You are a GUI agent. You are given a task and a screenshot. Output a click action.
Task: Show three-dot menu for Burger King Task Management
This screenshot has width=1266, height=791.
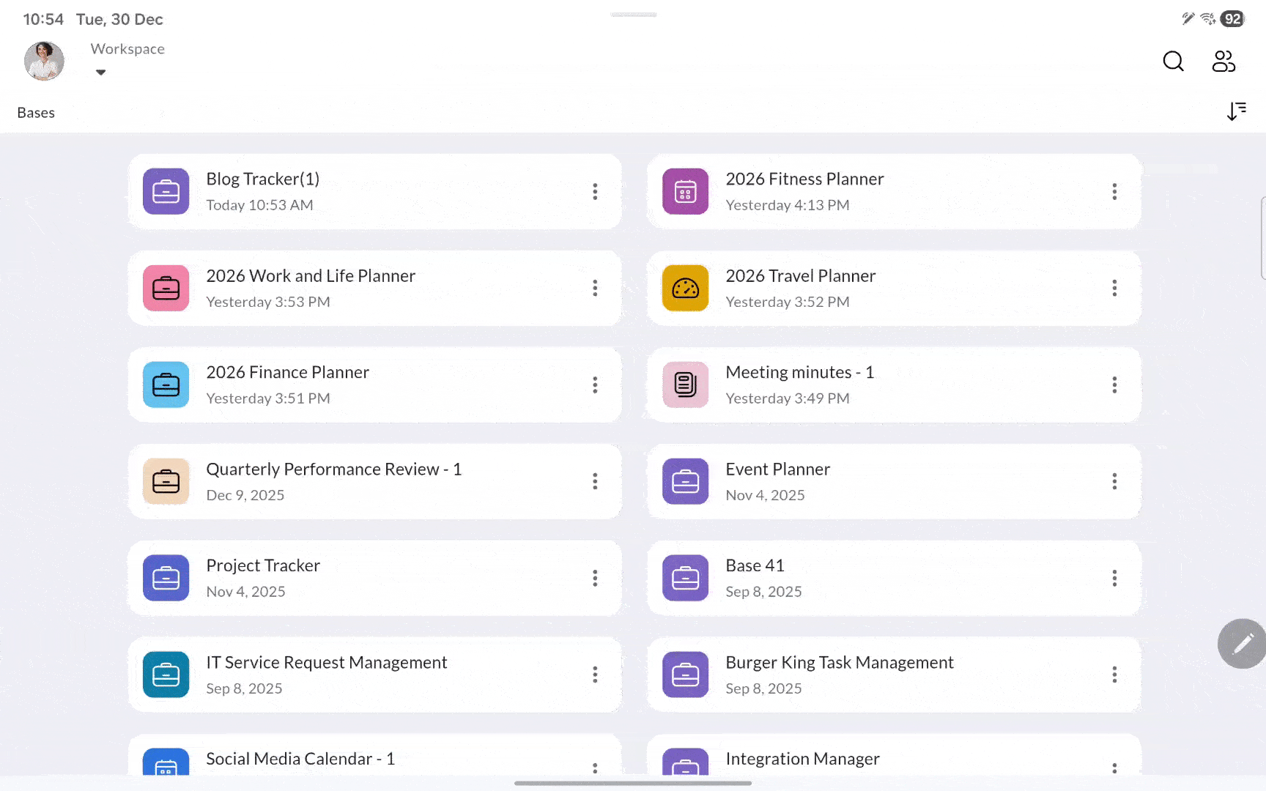(x=1114, y=675)
